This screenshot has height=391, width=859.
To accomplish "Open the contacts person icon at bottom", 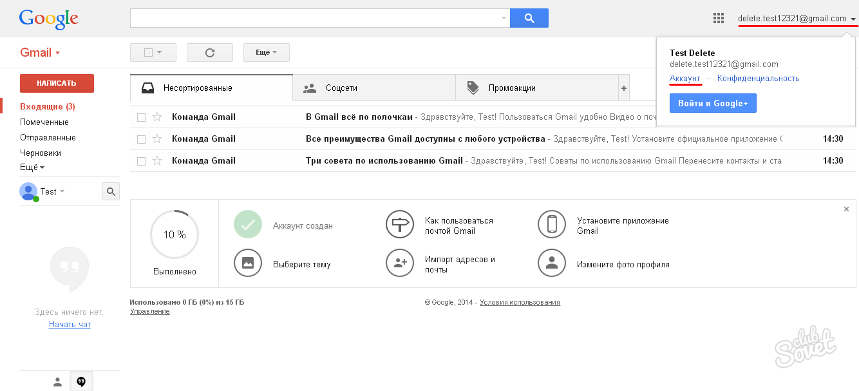I will (57, 382).
